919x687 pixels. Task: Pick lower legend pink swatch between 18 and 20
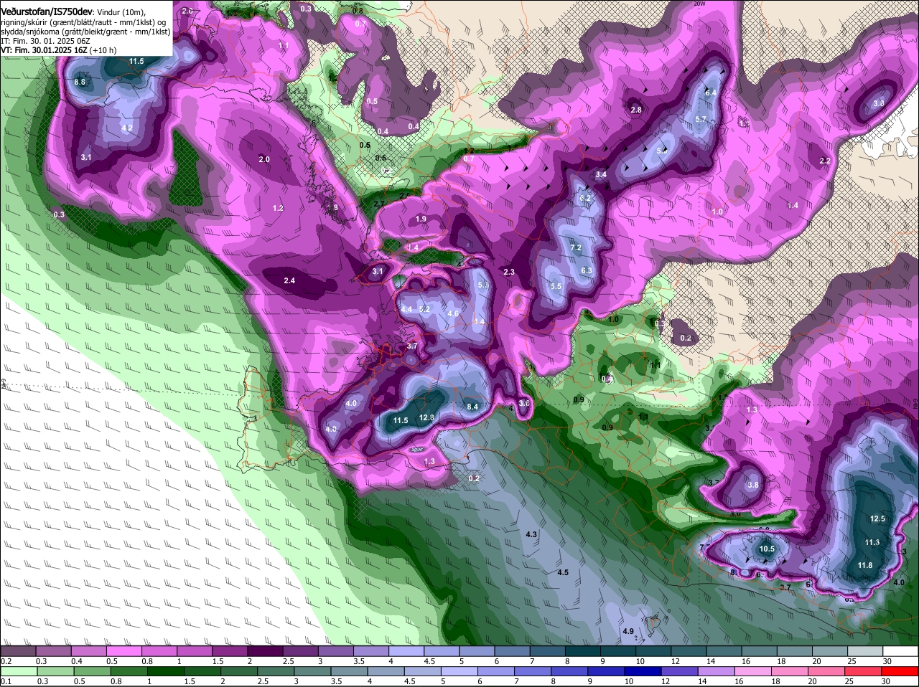click(x=790, y=671)
